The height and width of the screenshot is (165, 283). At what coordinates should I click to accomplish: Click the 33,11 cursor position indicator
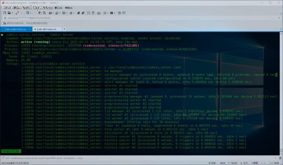point(244,163)
